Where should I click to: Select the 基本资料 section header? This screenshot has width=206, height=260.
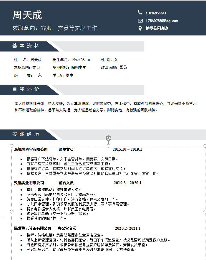(26, 46)
